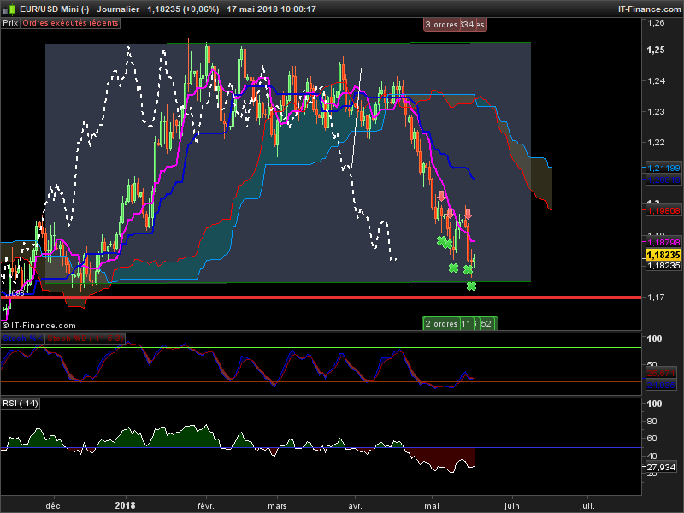Viewport: 684px width, 513px height.
Task: Click the green '52' order badge
Action: pos(486,324)
